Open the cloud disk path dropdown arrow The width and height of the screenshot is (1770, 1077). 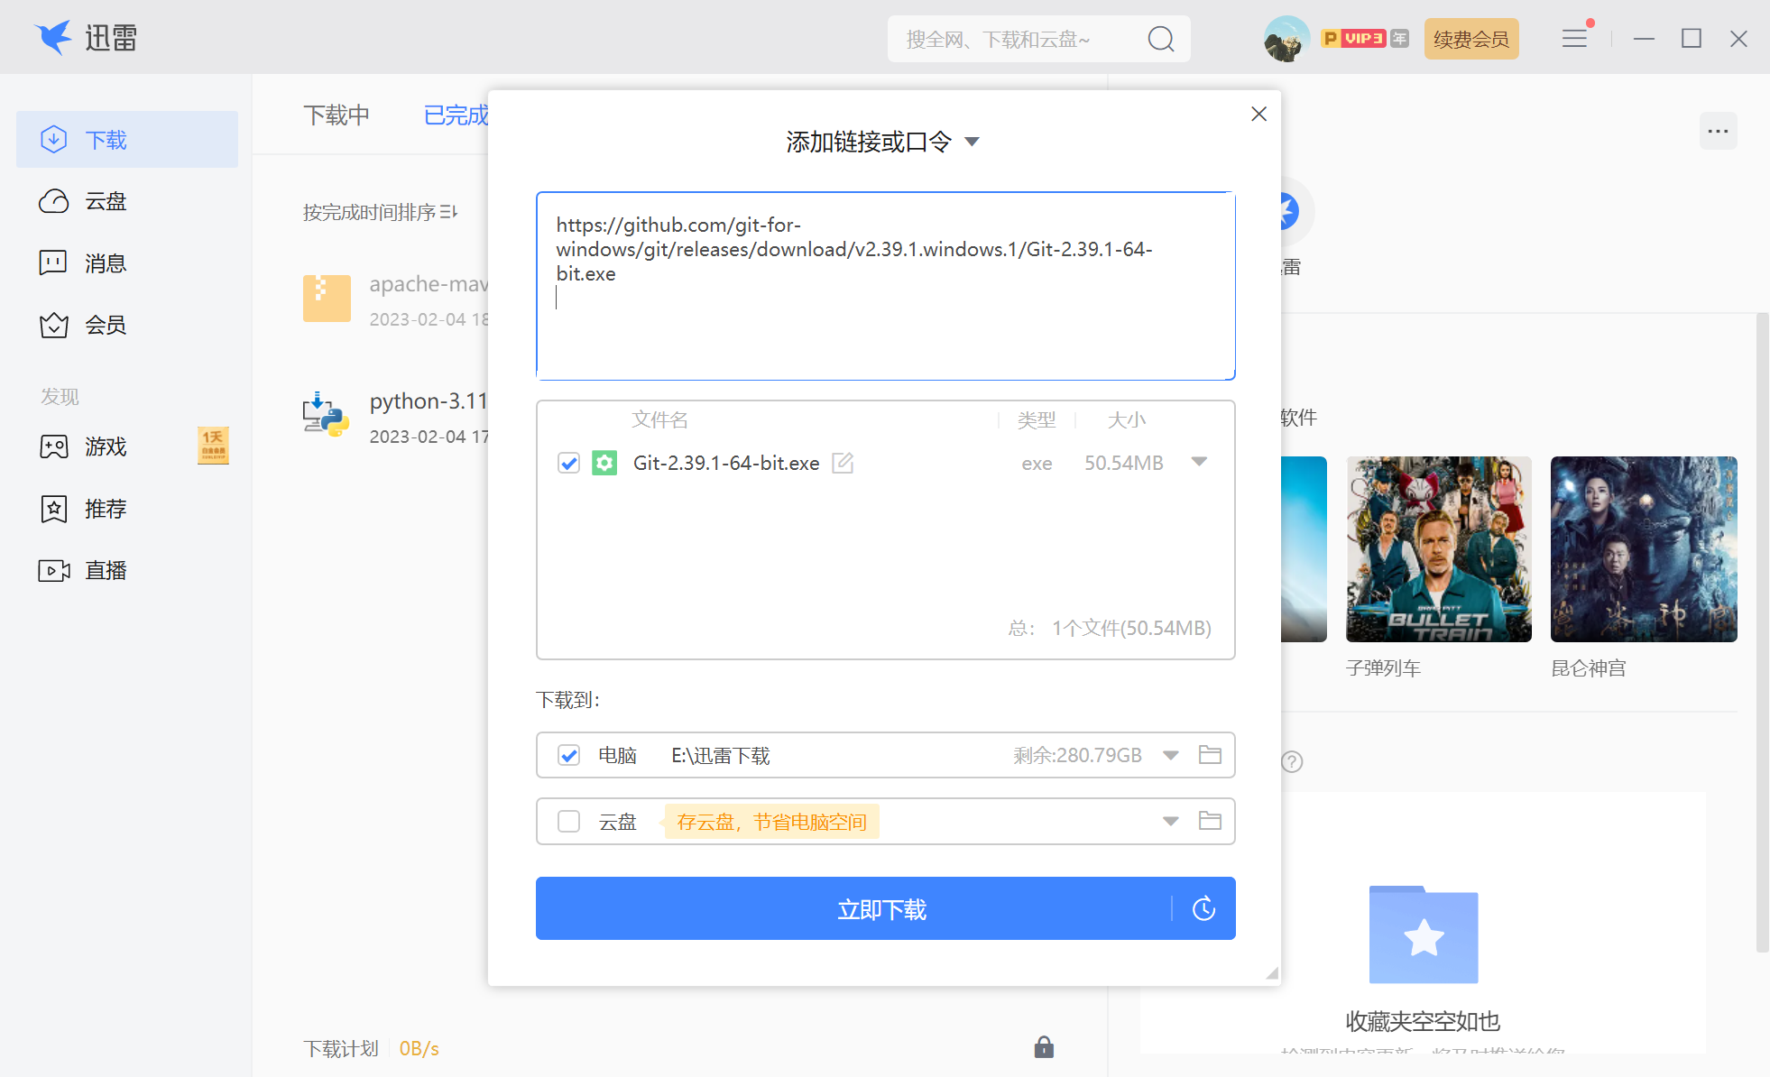click(1170, 821)
